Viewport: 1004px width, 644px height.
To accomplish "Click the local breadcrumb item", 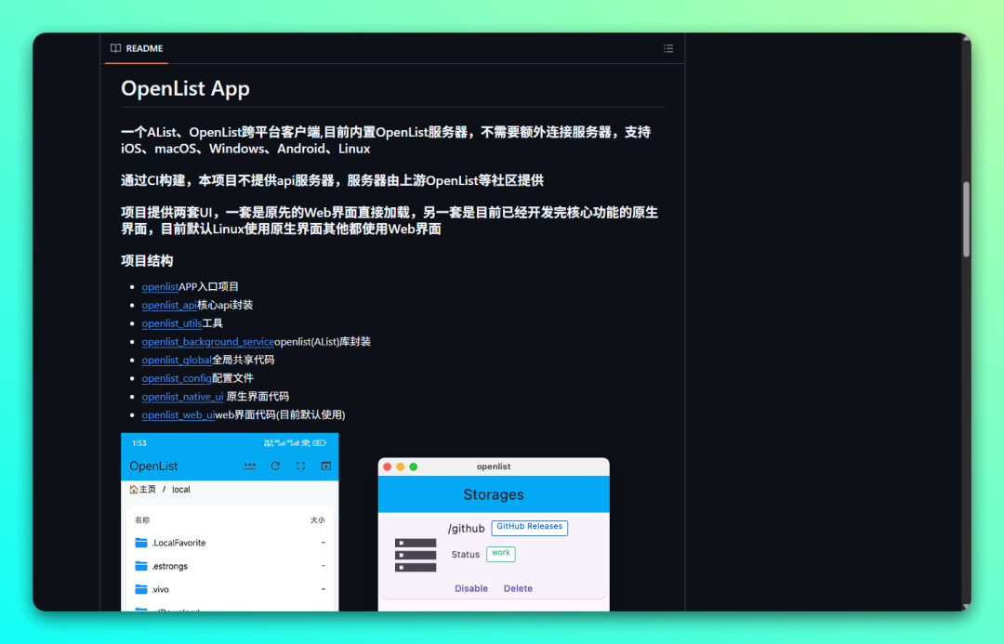I will point(180,490).
